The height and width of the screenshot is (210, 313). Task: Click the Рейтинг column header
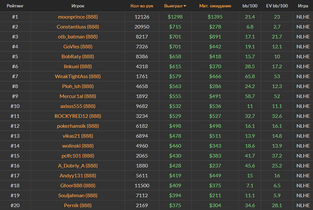coord(15,6)
